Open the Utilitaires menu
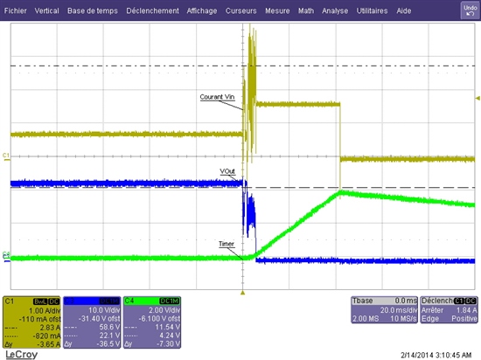 coord(372,10)
